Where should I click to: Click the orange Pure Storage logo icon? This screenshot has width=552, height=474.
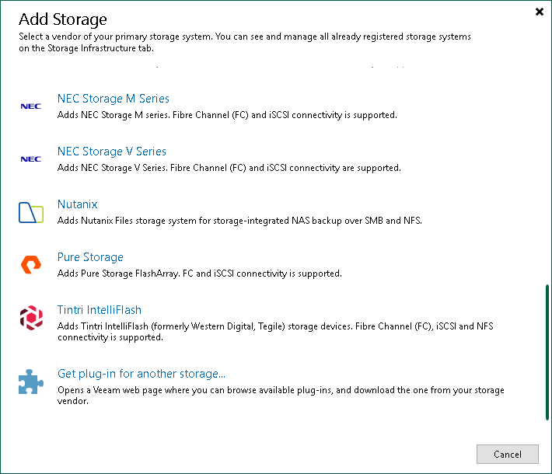[x=31, y=265]
